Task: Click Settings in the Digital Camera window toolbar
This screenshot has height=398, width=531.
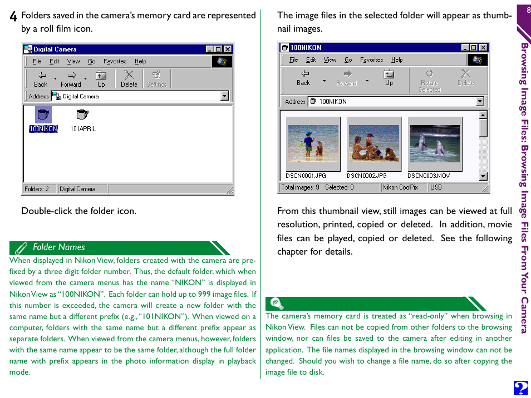Action: point(156,78)
